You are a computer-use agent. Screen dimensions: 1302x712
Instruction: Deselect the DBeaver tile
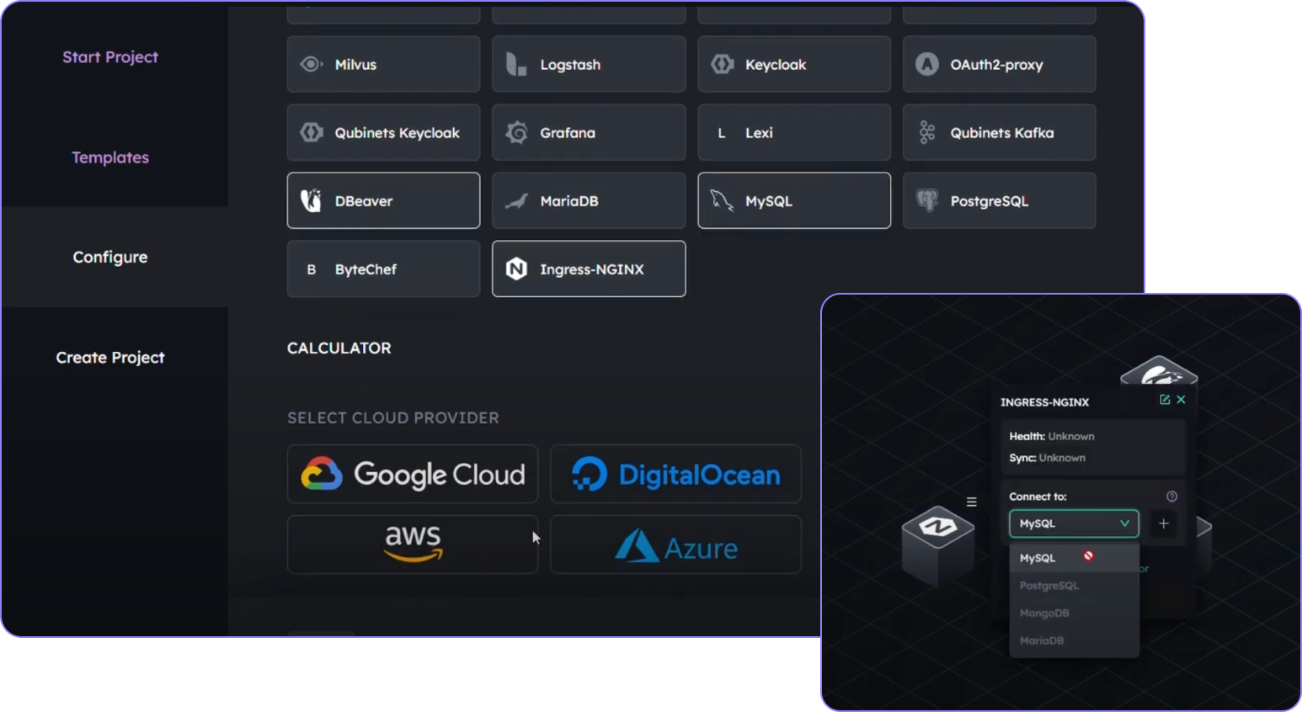[x=383, y=200]
